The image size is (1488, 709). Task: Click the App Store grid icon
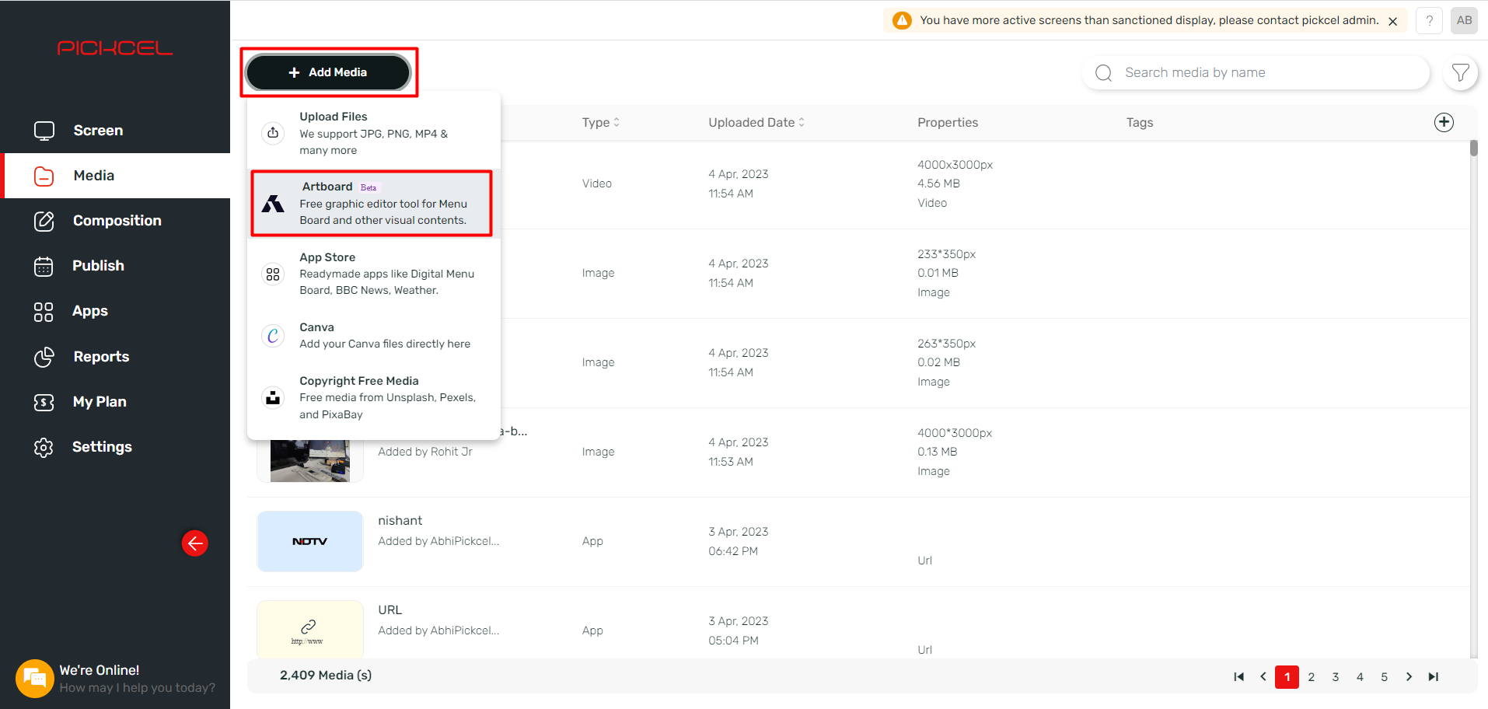tap(273, 274)
